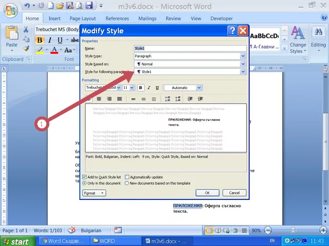Click the ribbon Underline U button

point(60,40)
